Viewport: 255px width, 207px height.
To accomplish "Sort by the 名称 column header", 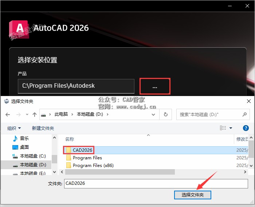I will click(x=70, y=139).
